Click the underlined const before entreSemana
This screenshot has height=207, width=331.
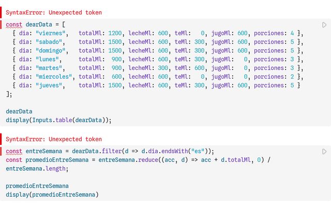(14, 151)
